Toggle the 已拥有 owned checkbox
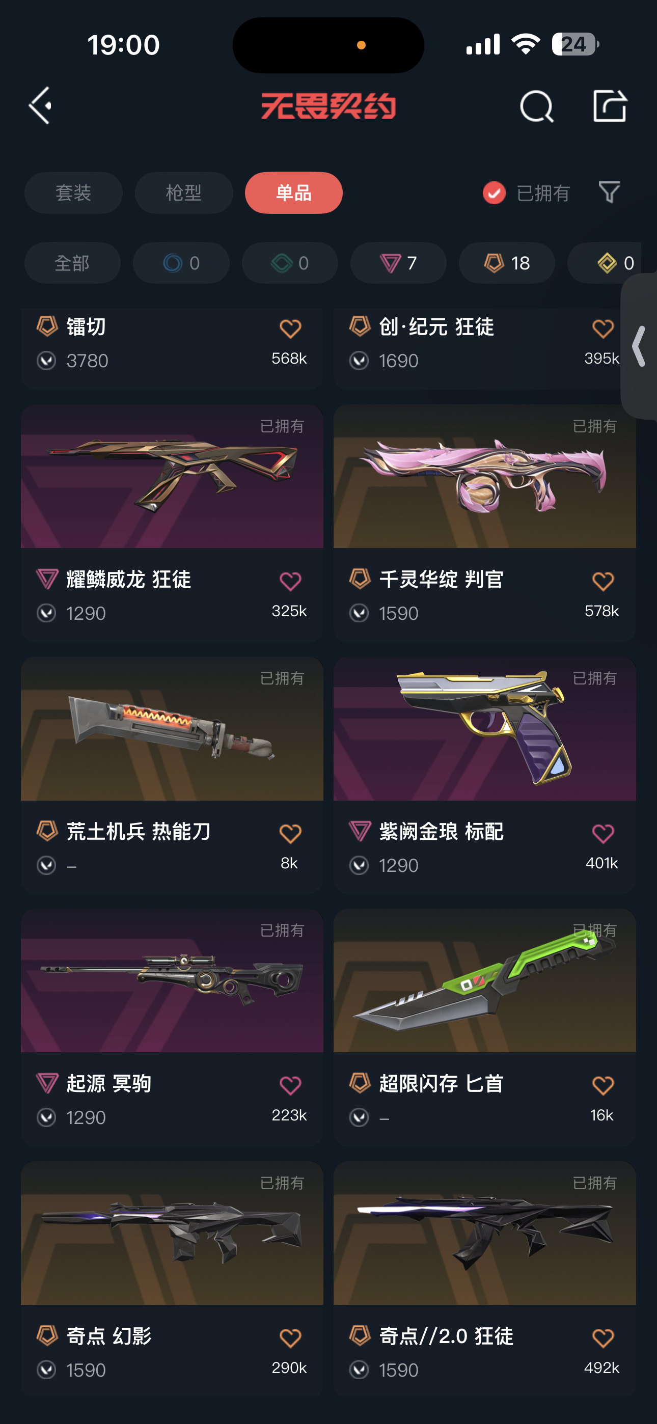 [494, 193]
